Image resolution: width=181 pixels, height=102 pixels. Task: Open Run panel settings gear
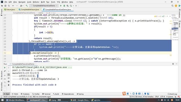tap(173, 64)
